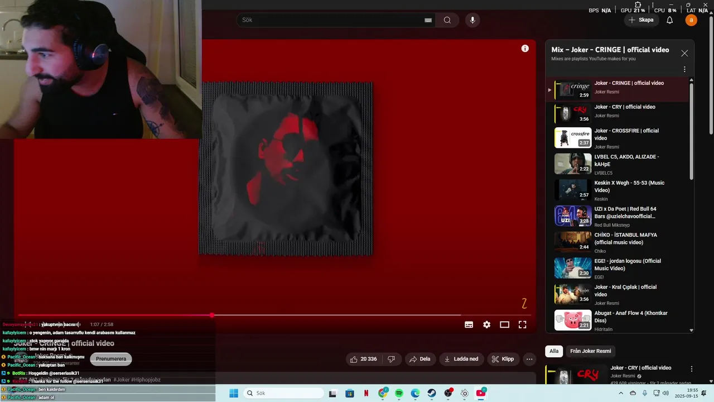Click the Skapa create button
This screenshot has width=714, height=402.
[x=640, y=20]
